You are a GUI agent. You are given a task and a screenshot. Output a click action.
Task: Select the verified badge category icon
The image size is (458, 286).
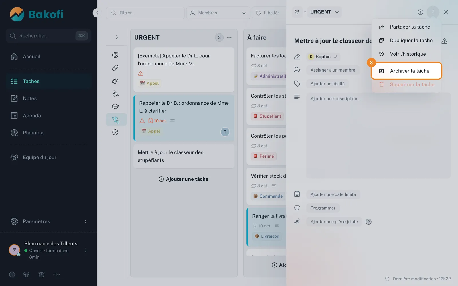115,132
